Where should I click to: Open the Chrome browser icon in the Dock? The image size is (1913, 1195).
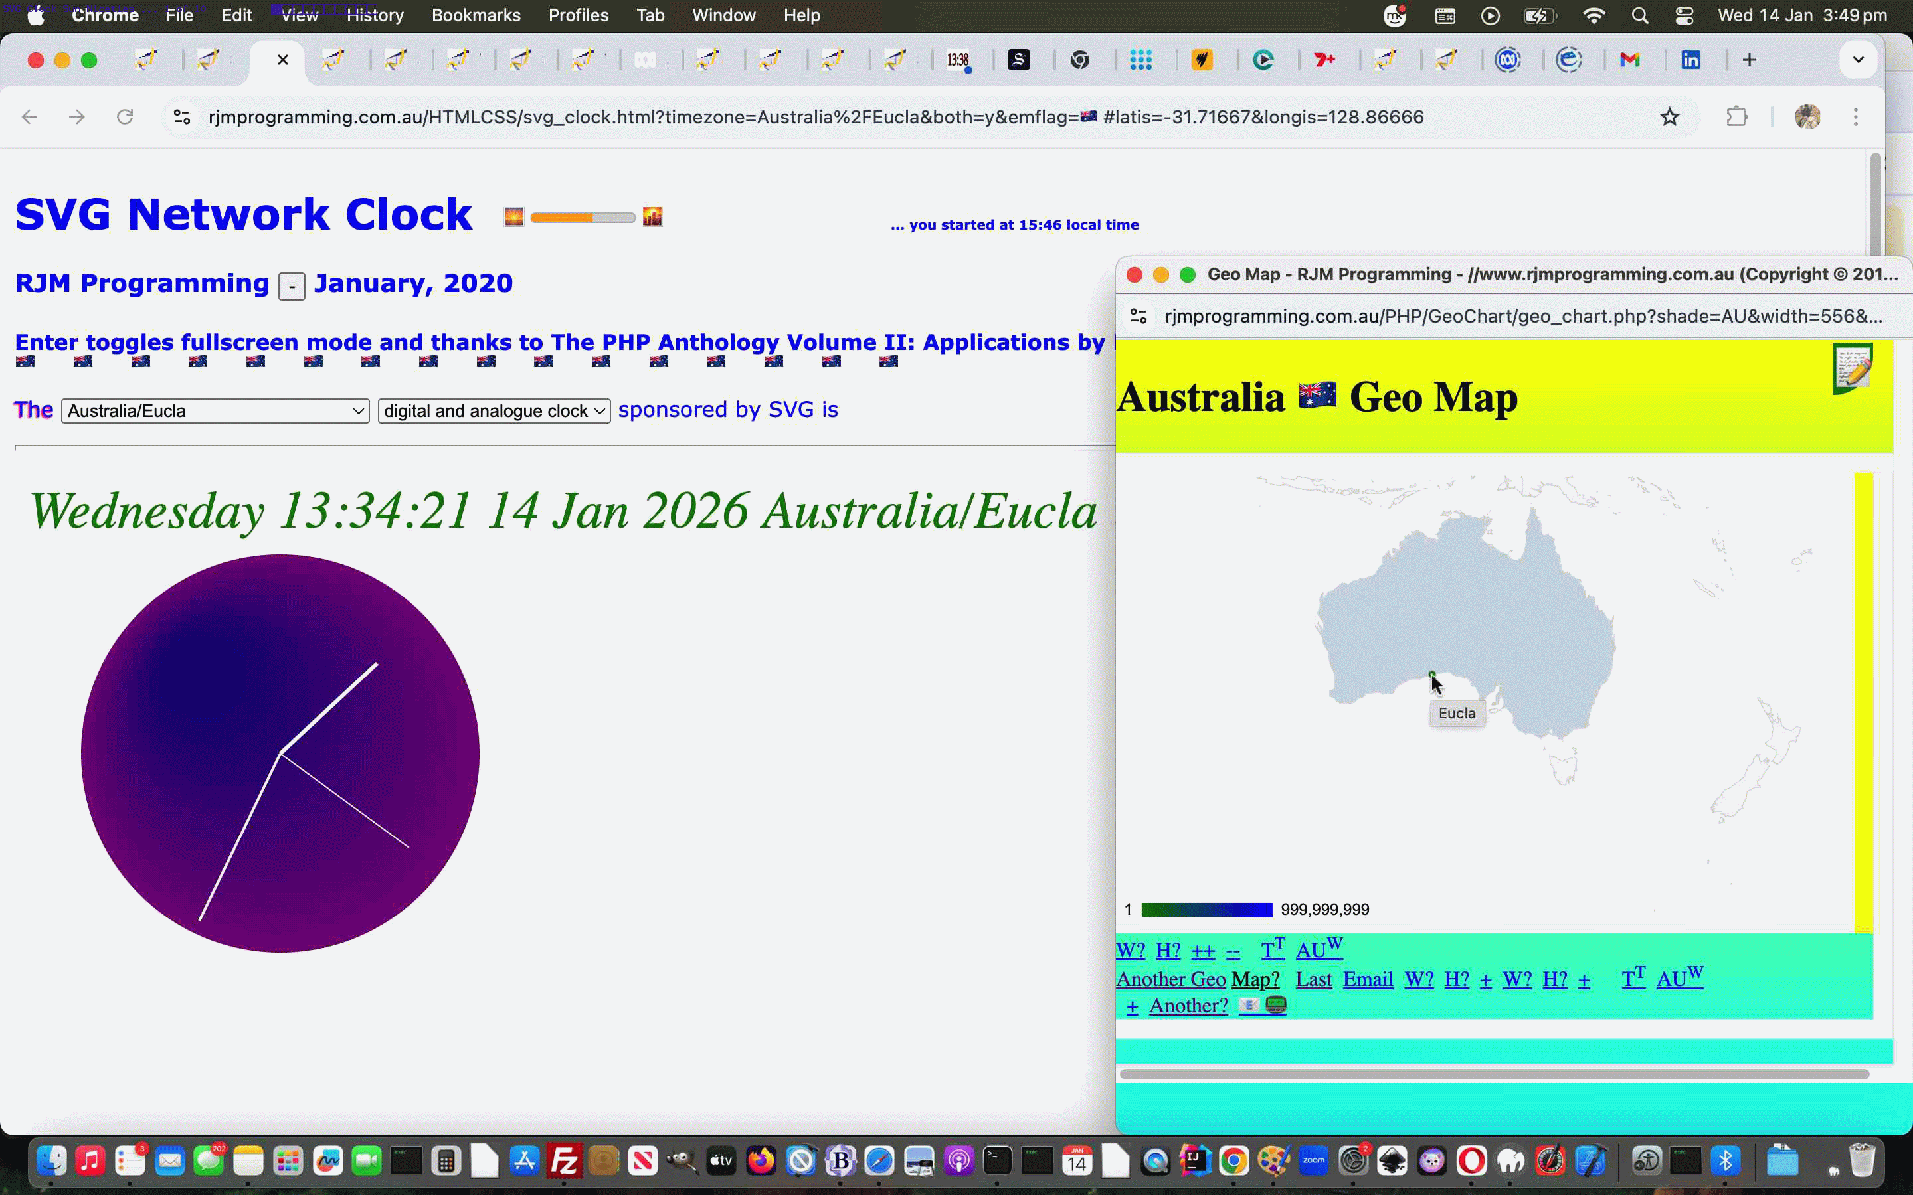pyautogui.click(x=1235, y=1160)
